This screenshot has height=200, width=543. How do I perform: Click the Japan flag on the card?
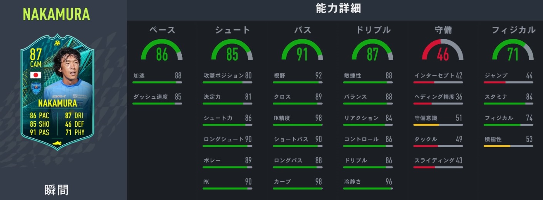point(36,75)
